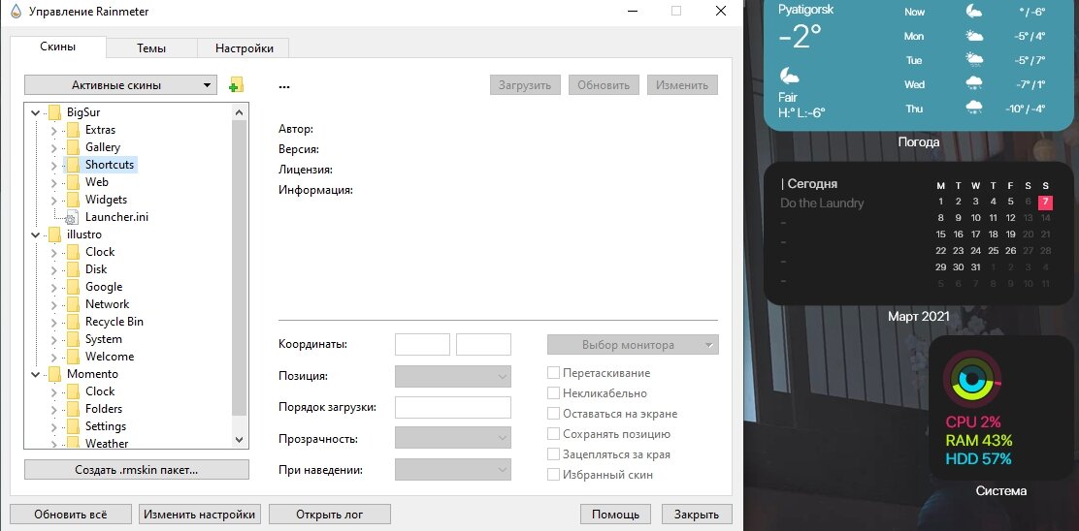1079x531 pixels.
Task: Toggle the Некликабельно checkbox
Action: pyautogui.click(x=552, y=393)
